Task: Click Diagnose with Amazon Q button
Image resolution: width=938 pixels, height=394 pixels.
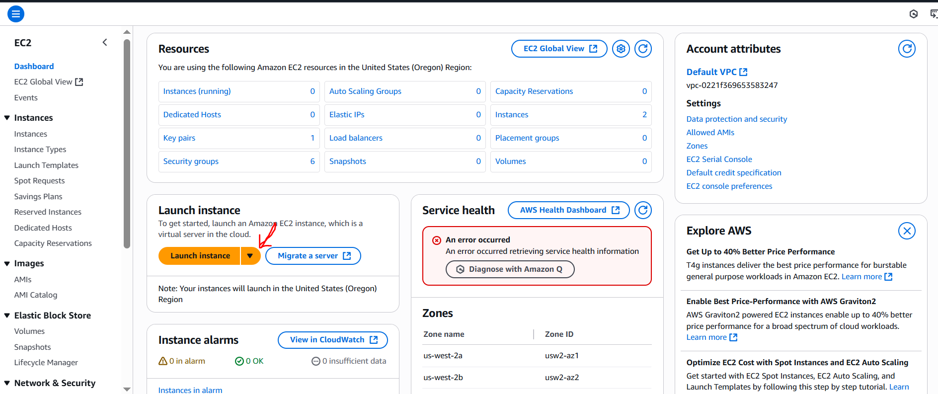Action: point(510,269)
